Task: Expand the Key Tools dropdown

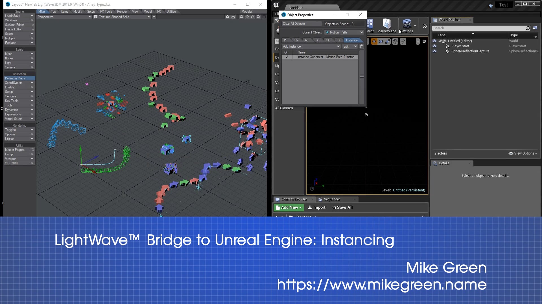Action: pos(19,101)
